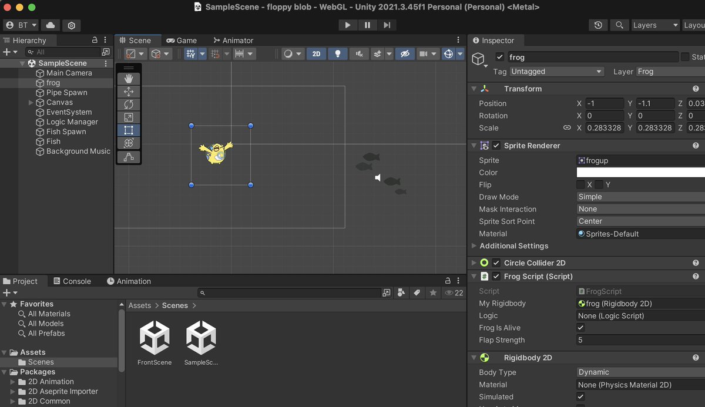Screen dimensions: 705x407
Task: Collapse the SampleScene root in Hierarchy
Action: coord(23,63)
